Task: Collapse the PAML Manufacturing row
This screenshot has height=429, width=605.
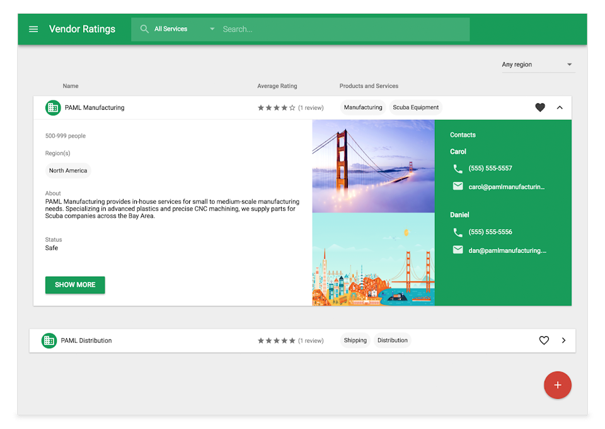Action: 560,108
